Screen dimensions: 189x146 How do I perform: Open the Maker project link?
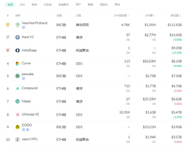[x=27, y=101]
